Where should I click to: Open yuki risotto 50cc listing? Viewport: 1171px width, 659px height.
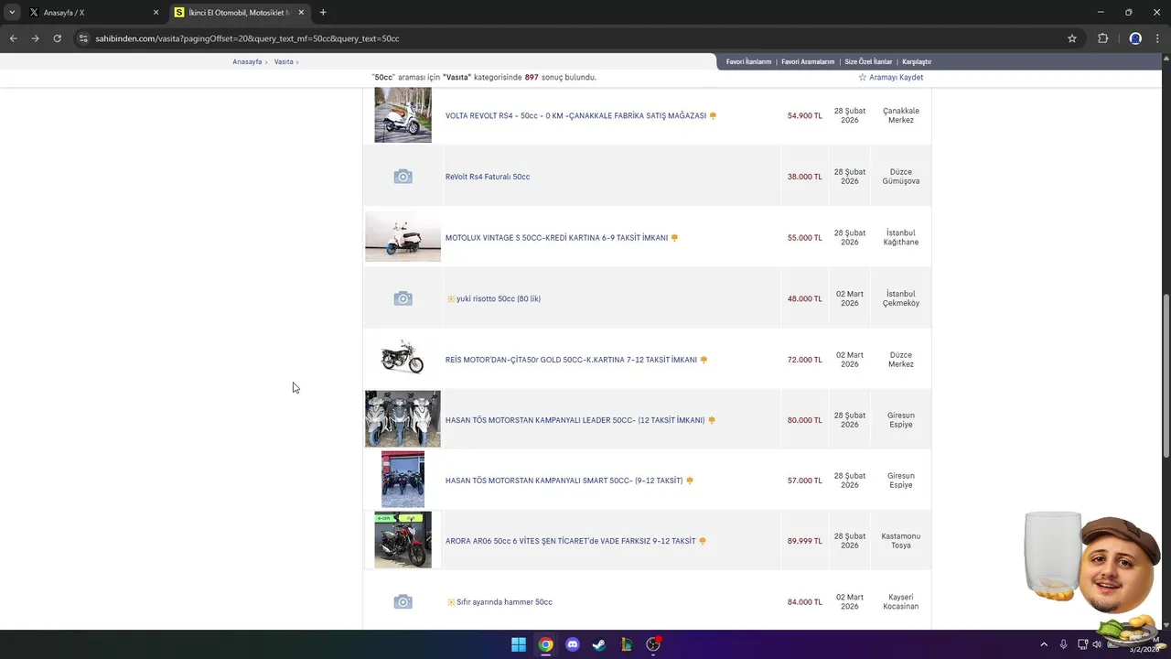(x=499, y=298)
